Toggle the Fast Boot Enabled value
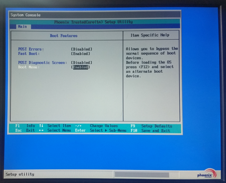 pos(80,54)
